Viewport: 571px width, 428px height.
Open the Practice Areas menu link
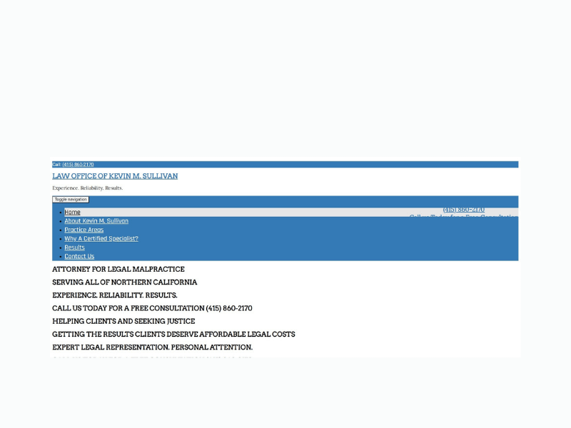point(84,230)
